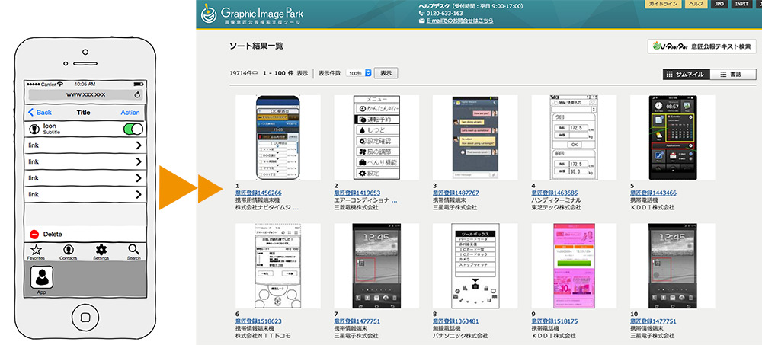The width and height of the screenshot is (762, 345).
Task: Click the 表示 button
Action: pos(386,73)
